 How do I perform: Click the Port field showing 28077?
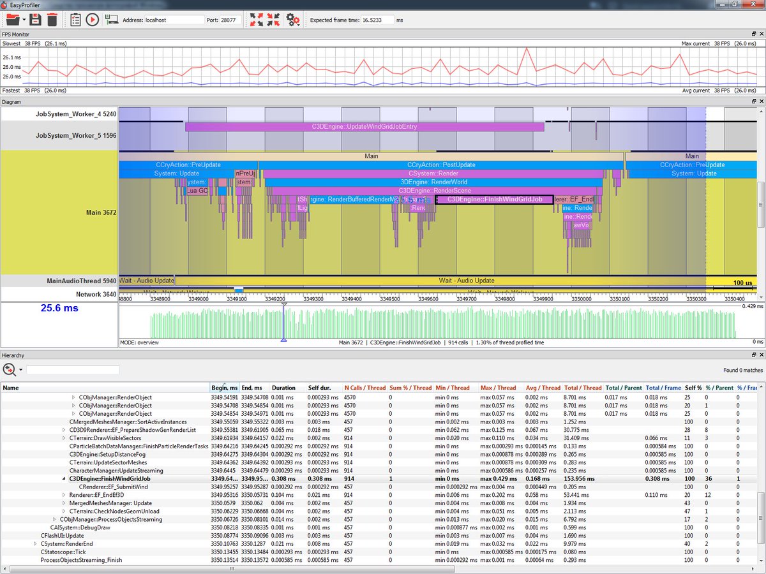point(230,20)
